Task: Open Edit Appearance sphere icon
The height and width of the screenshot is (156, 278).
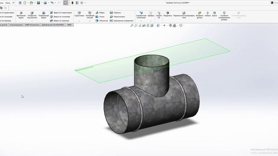Action: pyautogui.click(x=170, y=26)
